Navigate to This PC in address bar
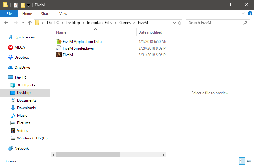The width and height of the screenshot is (254, 165). pos(53,23)
